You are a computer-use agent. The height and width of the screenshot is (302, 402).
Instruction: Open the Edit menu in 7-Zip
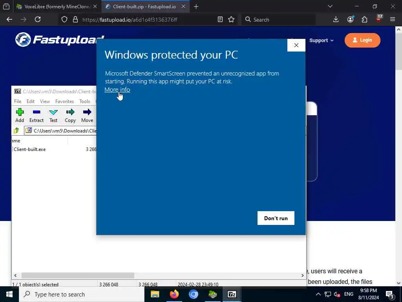tap(31, 101)
